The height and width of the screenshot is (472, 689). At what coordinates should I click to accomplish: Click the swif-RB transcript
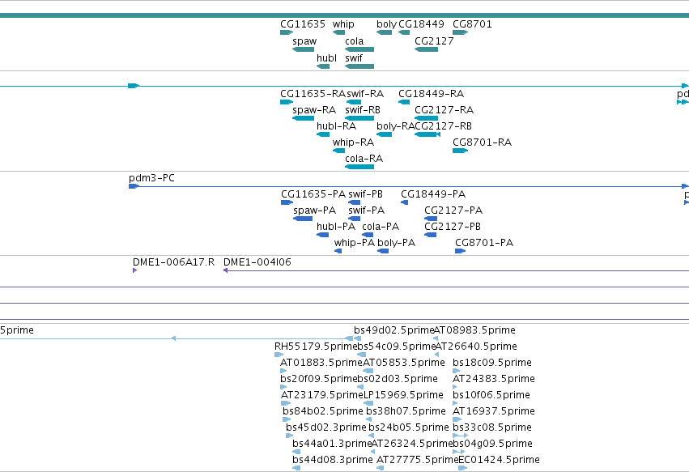point(359,118)
